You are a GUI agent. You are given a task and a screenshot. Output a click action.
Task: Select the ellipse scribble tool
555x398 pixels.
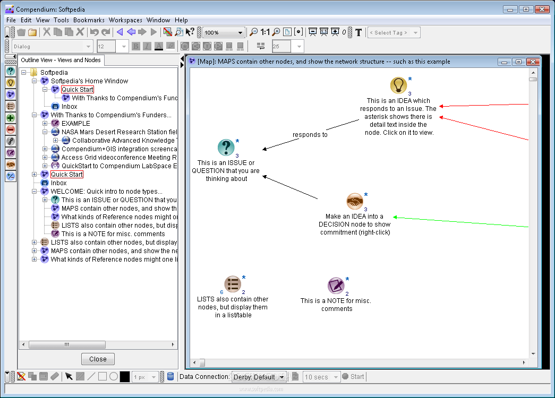(x=114, y=376)
